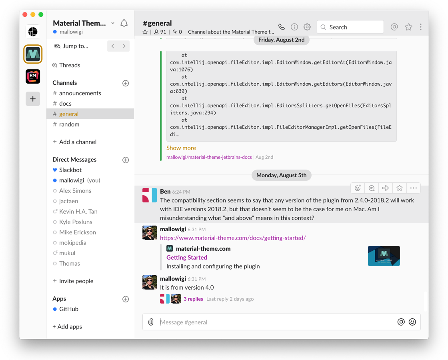Share Ben's message with arrow icon

[x=386, y=188]
